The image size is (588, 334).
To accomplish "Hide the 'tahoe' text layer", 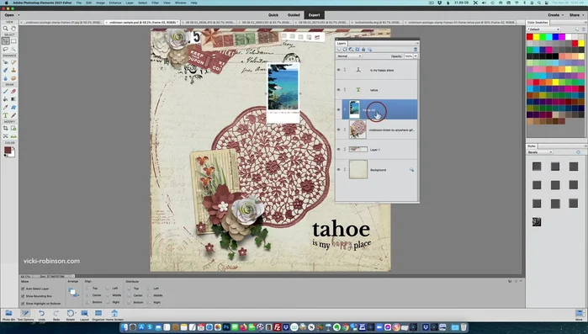I will pyautogui.click(x=339, y=89).
